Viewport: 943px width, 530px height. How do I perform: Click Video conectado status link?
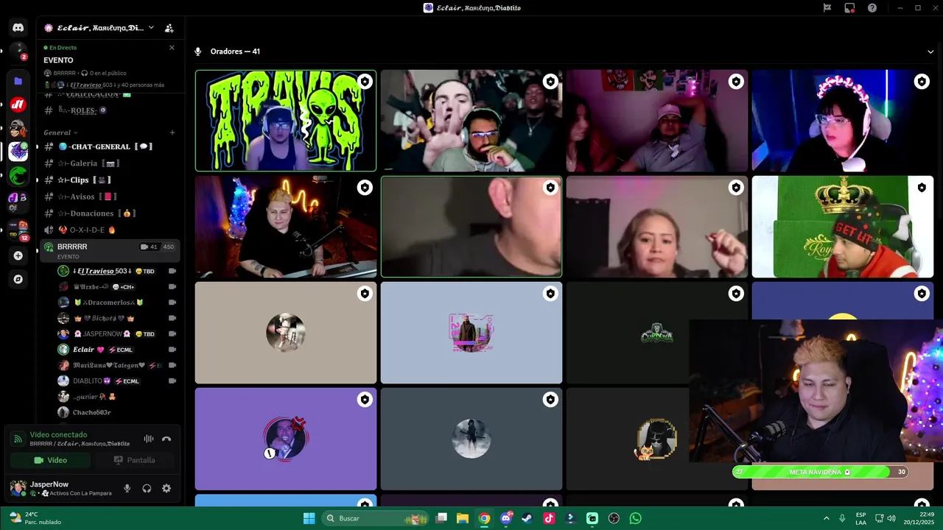pyautogui.click(x=58, y=435)
